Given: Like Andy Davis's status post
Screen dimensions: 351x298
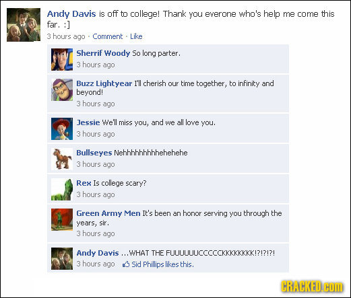Looking at the screenshot, I should click(136, 36).
